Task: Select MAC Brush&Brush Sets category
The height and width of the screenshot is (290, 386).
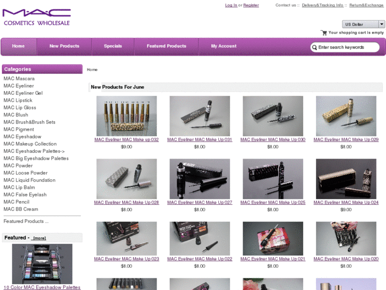Action: pos(29,122)
